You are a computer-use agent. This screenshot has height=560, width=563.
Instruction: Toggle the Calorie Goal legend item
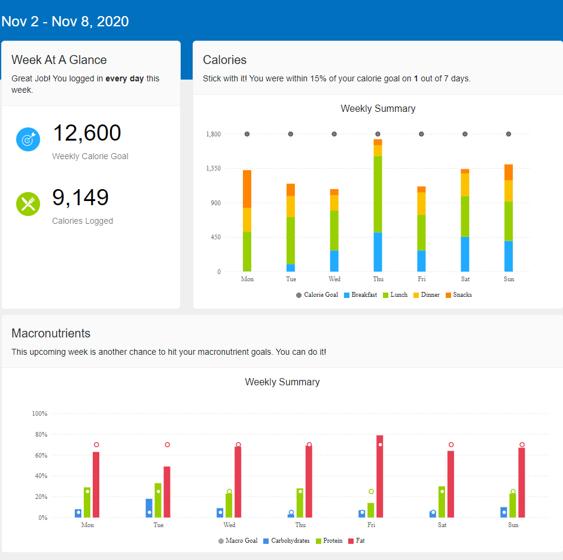(x=317, y=295)
